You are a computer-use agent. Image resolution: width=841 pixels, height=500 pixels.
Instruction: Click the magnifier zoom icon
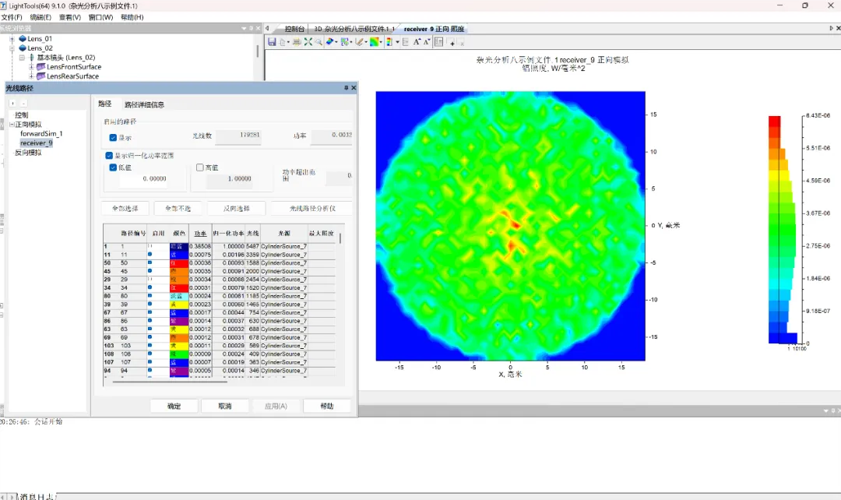tap(318, 41)
